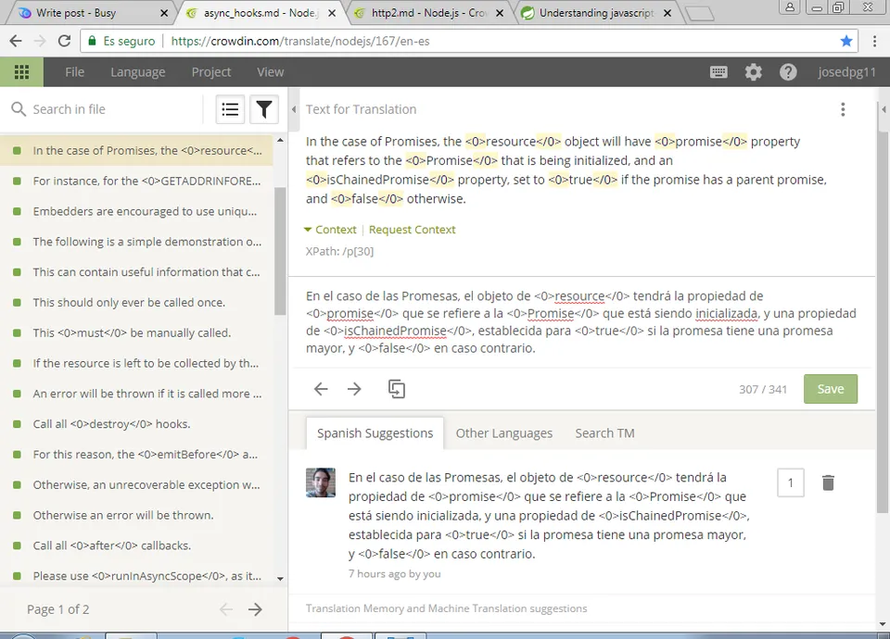
Task: Open the settings gear icon
Action: point(753,72)
